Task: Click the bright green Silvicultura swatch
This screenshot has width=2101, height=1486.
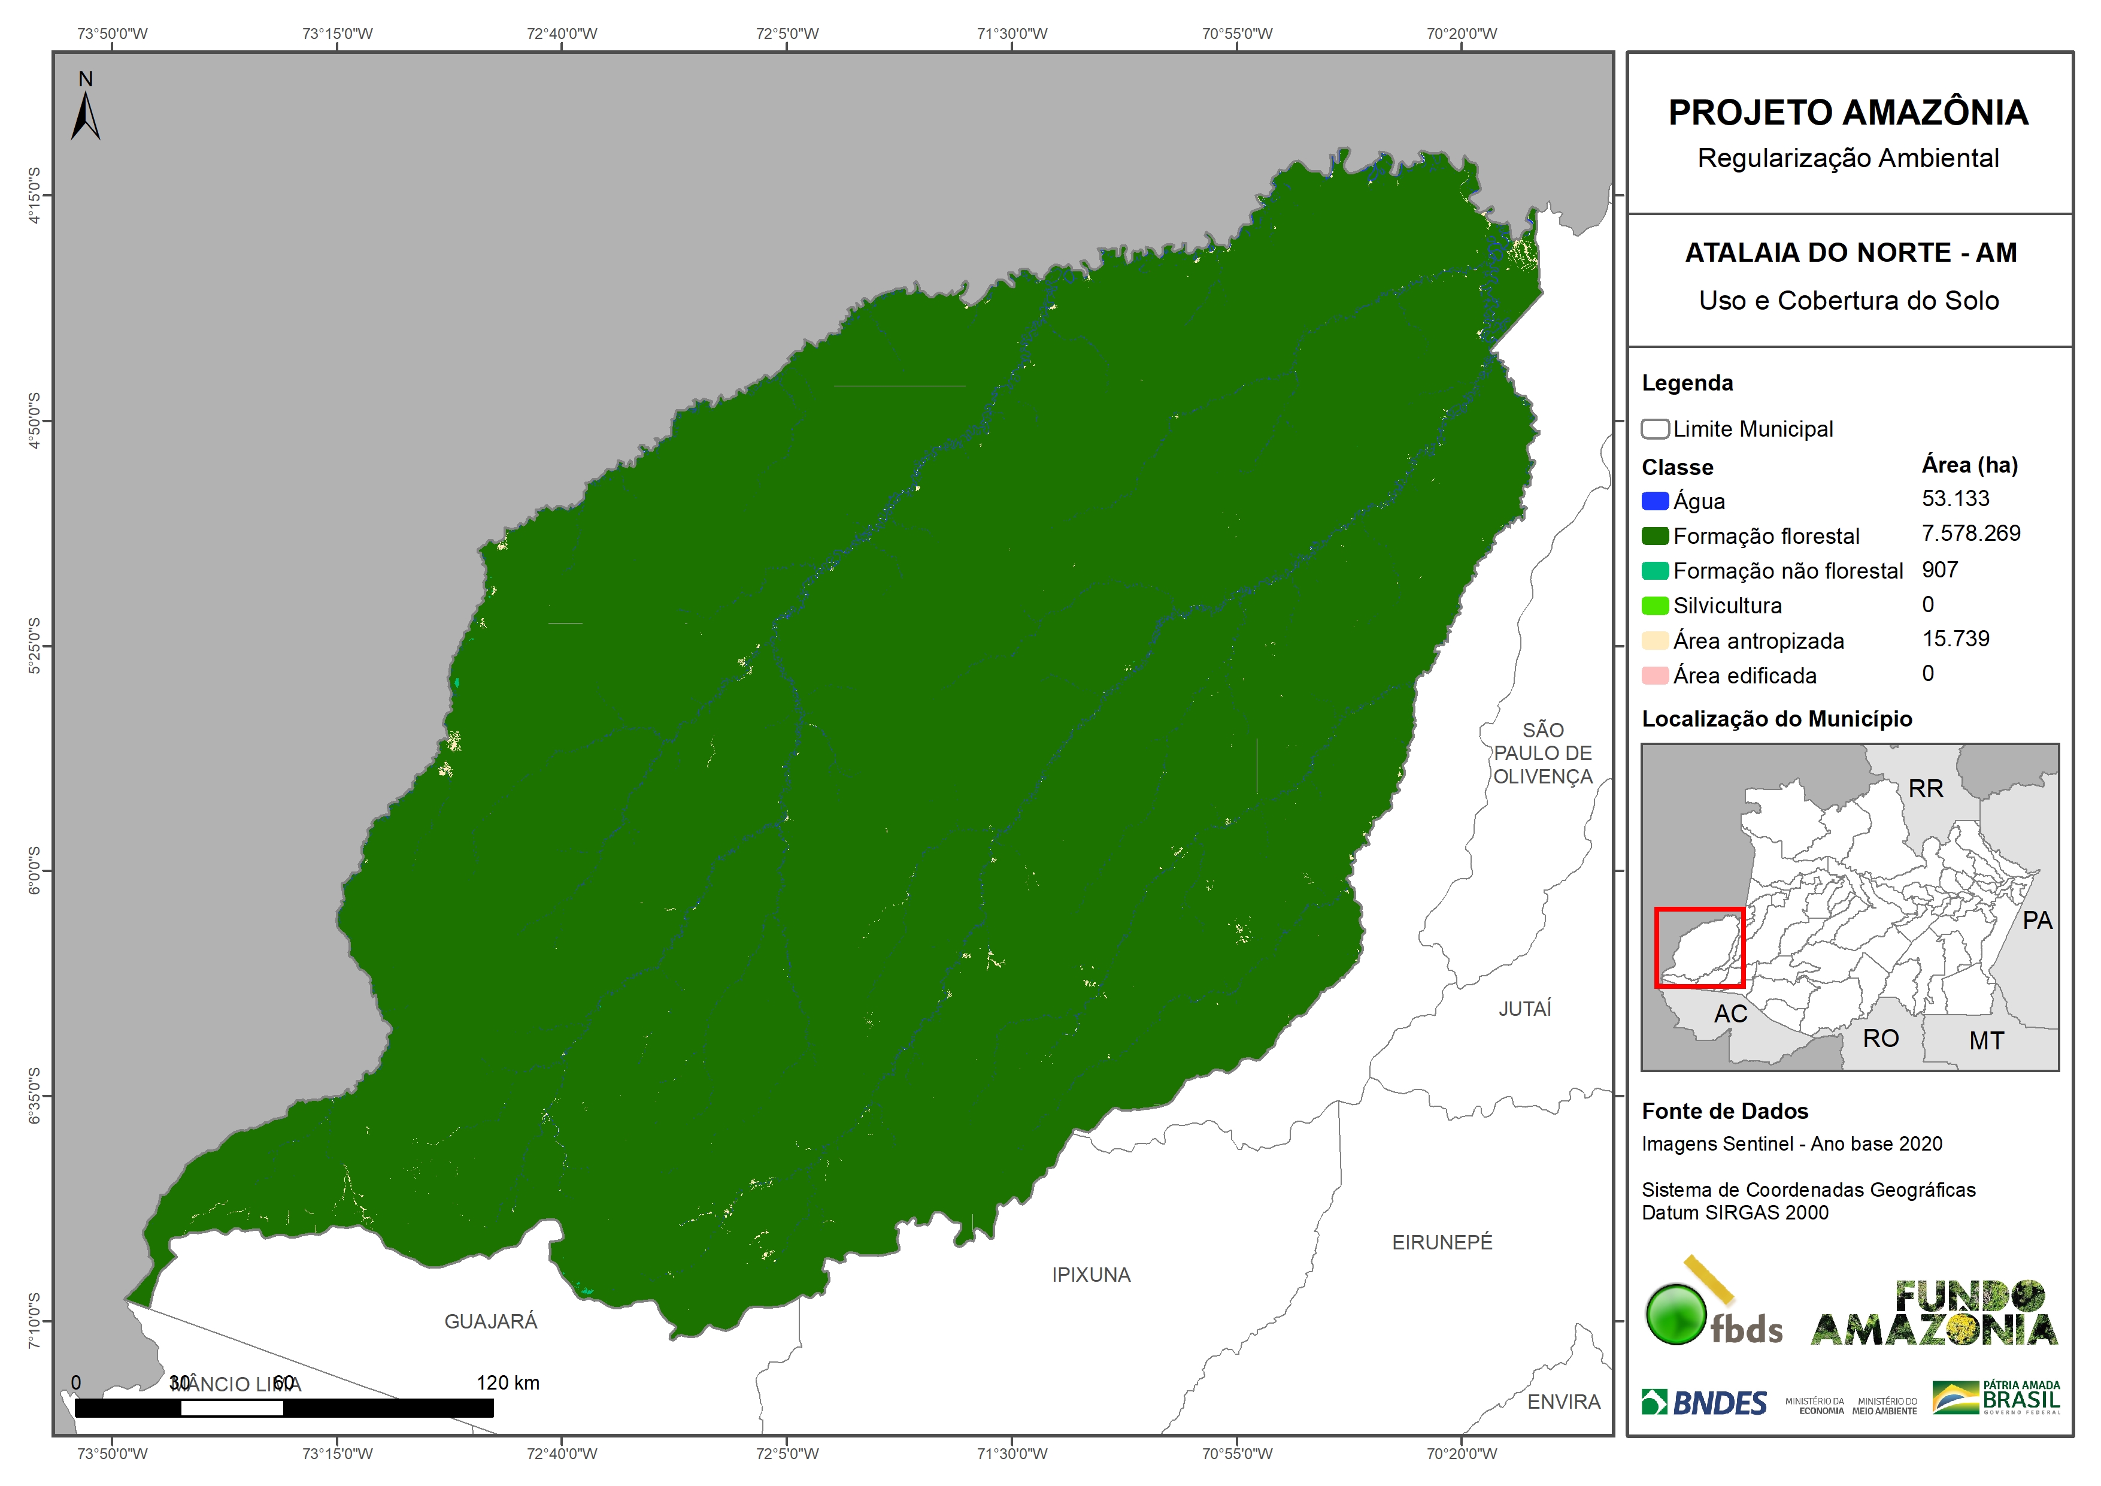Action: click(1654, 606)
